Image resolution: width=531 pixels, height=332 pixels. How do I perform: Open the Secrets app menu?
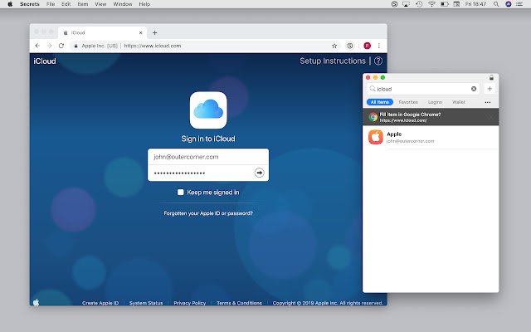[x=30, y=4]
